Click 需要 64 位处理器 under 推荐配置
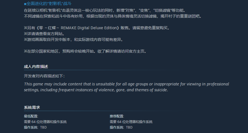The image size is (248, 133). 131,122
